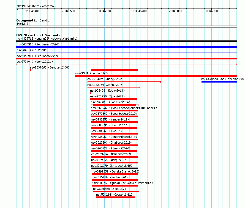The image size is (245, 208).
Task: Select the red nsv550214 variant bar
Action: click(115, 197)
